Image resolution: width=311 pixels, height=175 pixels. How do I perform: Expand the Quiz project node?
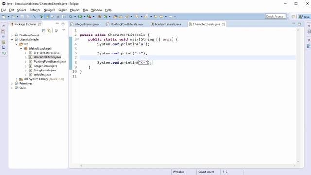coord(12,87)
